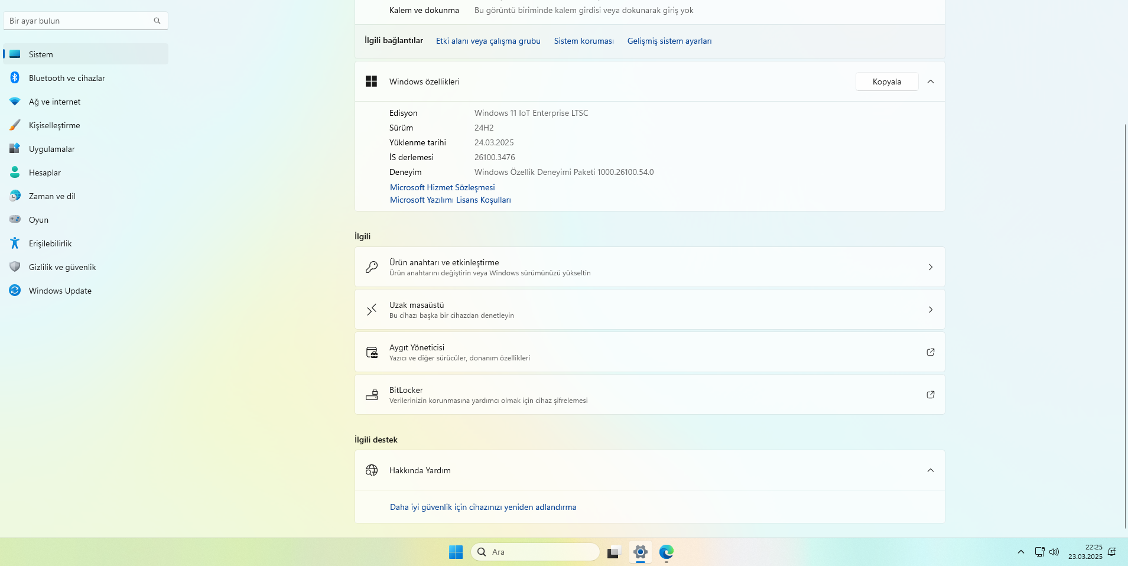Click the taskbar Ara search box
This screenshot has height=566, width=1128.
point(535,552)
